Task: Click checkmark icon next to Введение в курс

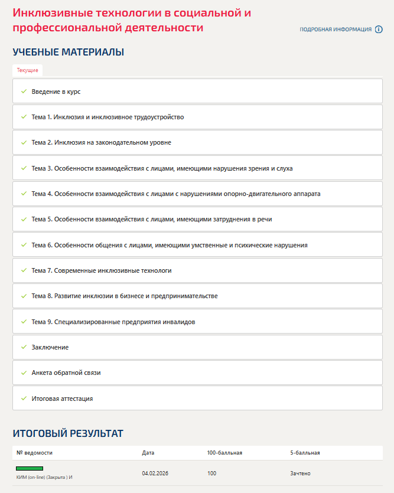Action: pyautogui.click(x=24, y=92)
